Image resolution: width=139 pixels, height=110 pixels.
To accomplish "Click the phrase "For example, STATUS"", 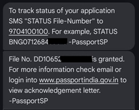I will [x=84, y=32].
